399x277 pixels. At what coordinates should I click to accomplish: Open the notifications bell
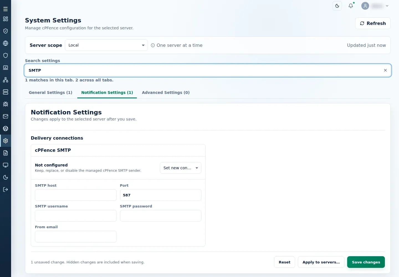(x=351, y=6)
